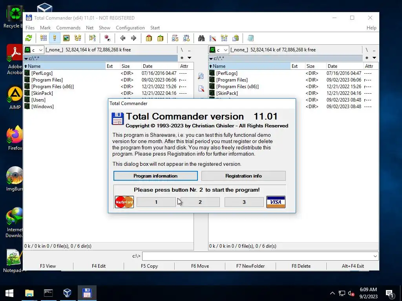Click the VISA logo in the dialog
This screenshot has width=402, height=301.
(x=276, y=202)
